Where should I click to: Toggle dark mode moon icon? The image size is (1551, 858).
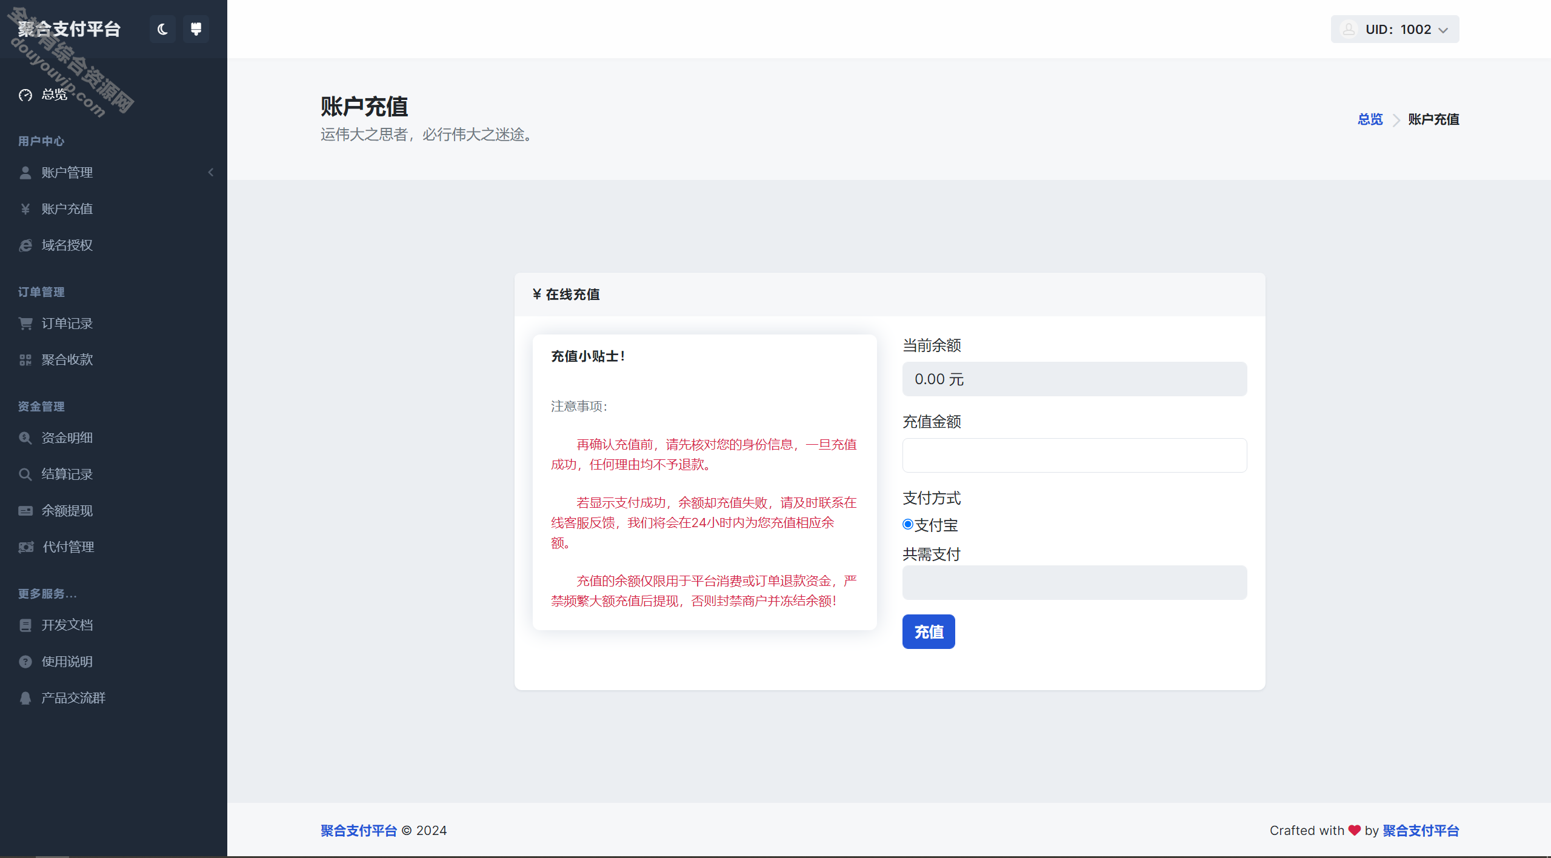162,29
